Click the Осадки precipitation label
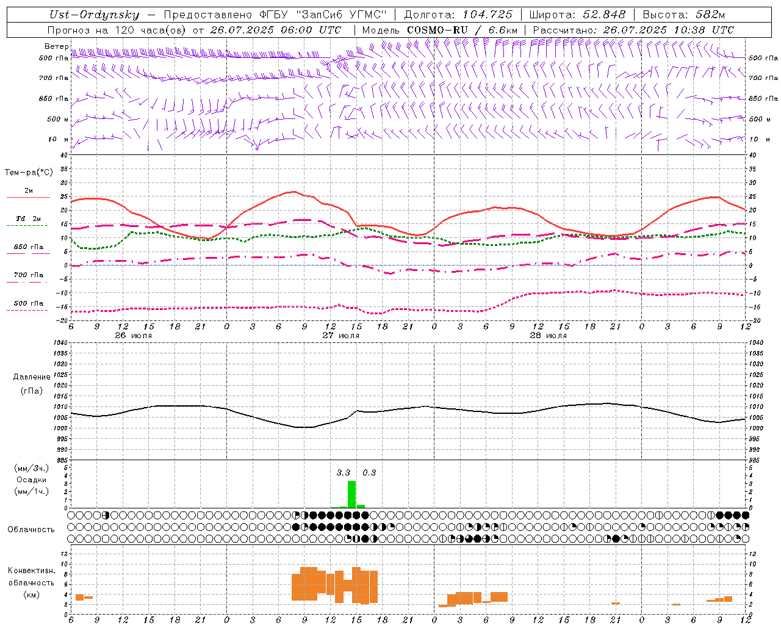This screenshot has height=625, width=781. click(32, 480)
